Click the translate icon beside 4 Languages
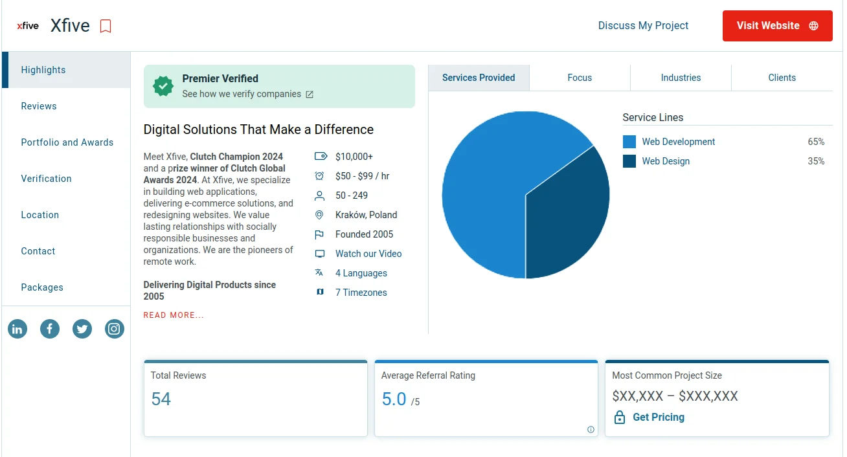Image resolution: width=847 pixels, height=457 pixels. coord(319,273)
